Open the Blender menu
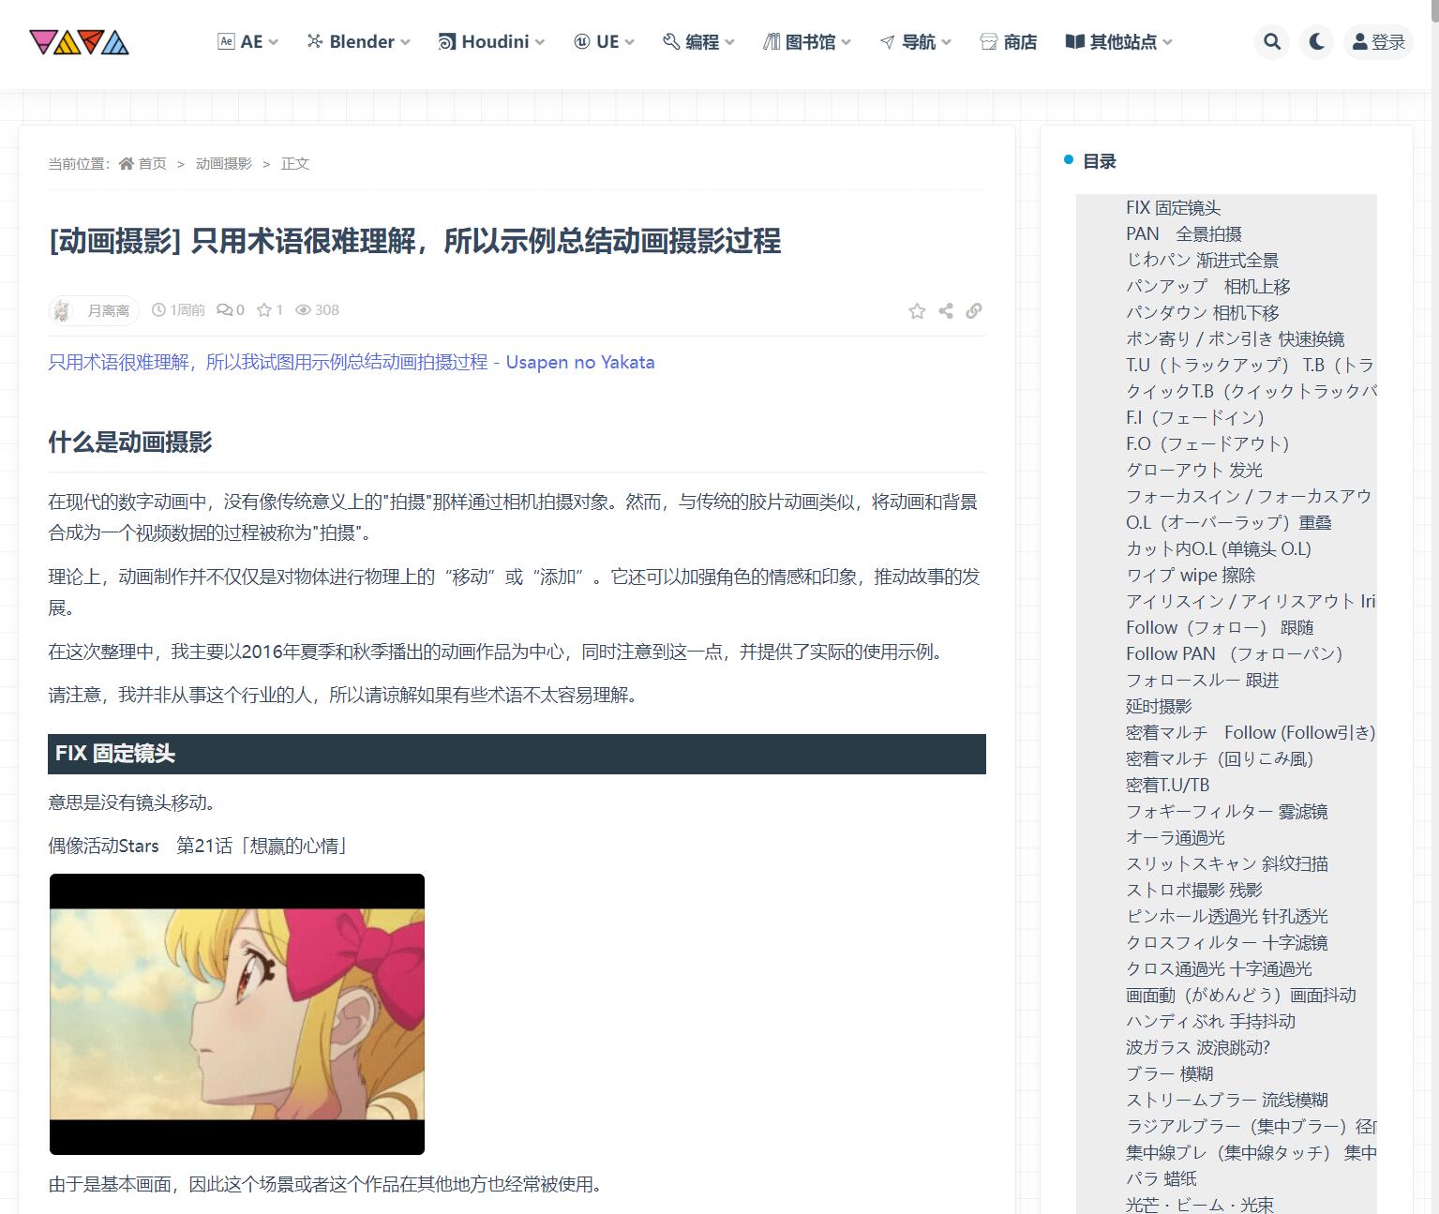 click(x=359, y=42)
